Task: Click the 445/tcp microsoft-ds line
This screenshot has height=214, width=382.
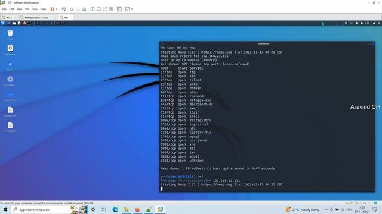Action: (187, 105)
